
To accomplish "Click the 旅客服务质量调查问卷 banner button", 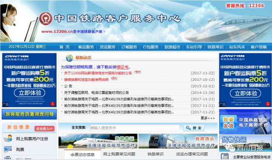I will click(x=29, y=114).
